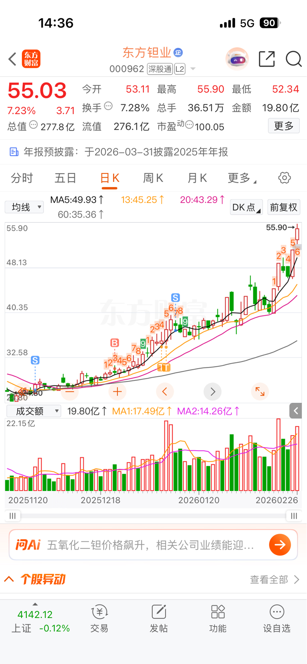Open the 年报预披露 document icon
307x664 pixels.
(x=14, y=152)
